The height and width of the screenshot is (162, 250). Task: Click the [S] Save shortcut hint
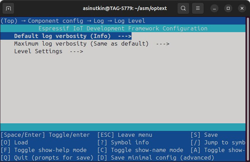click(x=204, y=135)
